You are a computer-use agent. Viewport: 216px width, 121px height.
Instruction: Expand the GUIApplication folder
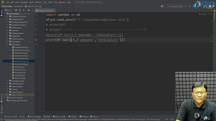pos(7,33)
